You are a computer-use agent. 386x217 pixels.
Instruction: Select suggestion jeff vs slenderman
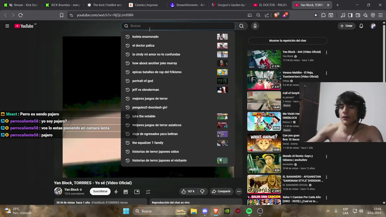point(178,90)
